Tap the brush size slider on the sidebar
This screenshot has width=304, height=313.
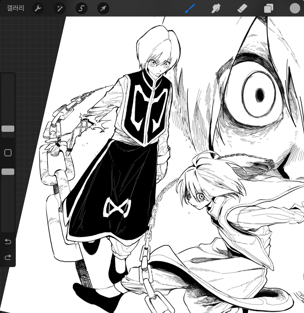(8, 128)
